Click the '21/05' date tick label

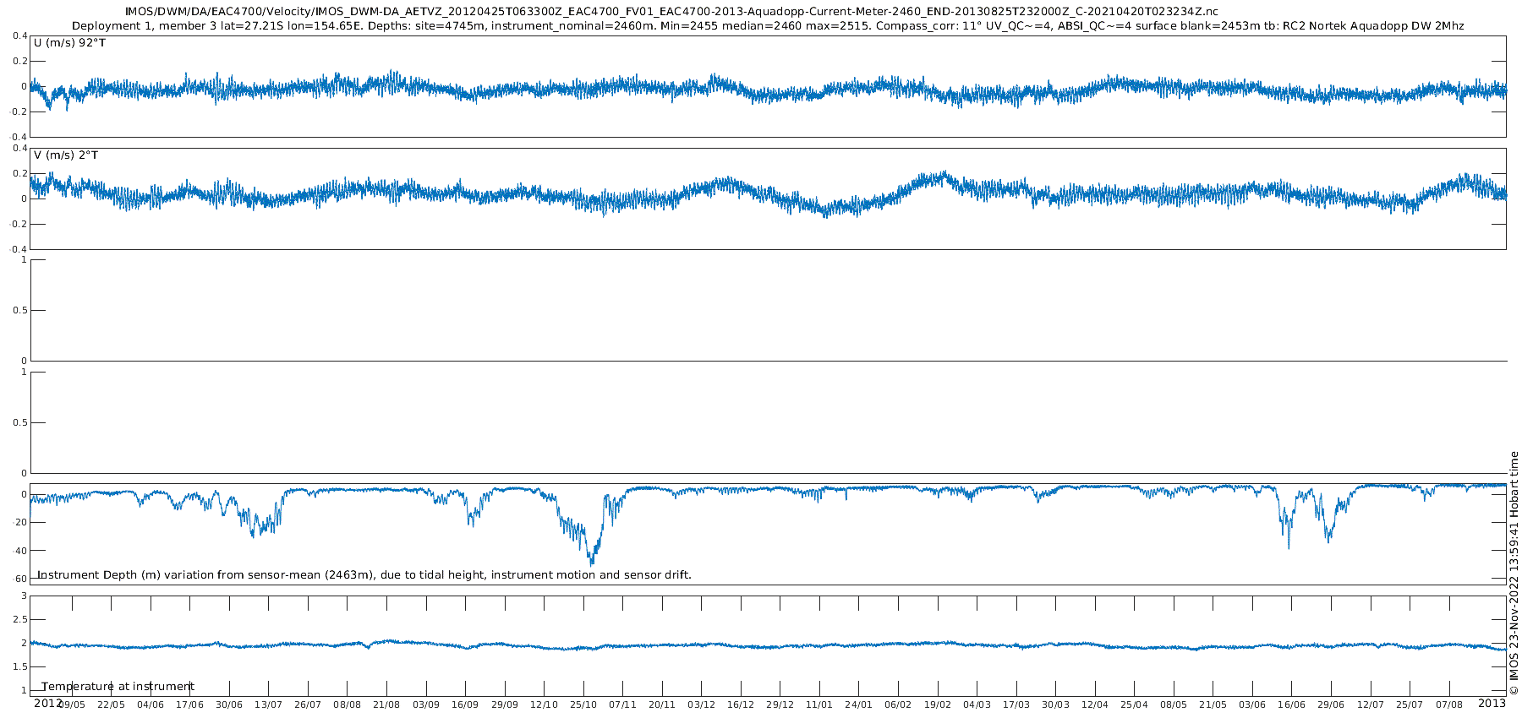[x=1213, y=704]
